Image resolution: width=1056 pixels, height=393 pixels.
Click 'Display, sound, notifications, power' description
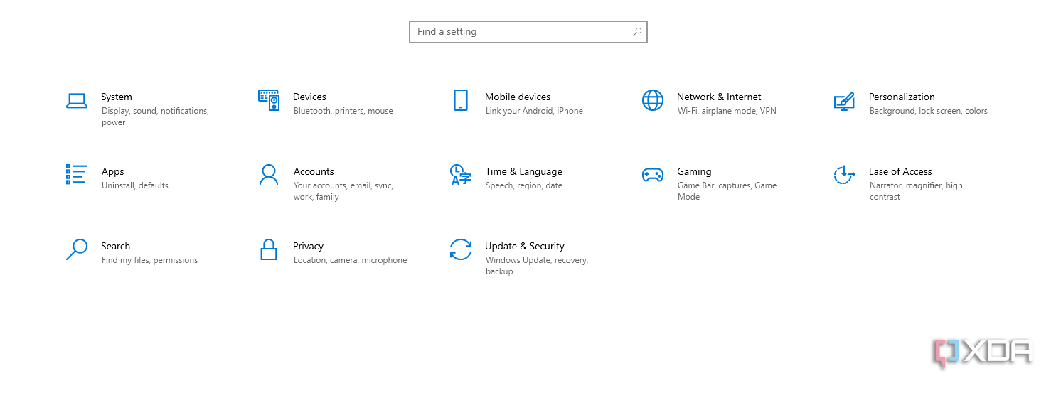(155, 117)
